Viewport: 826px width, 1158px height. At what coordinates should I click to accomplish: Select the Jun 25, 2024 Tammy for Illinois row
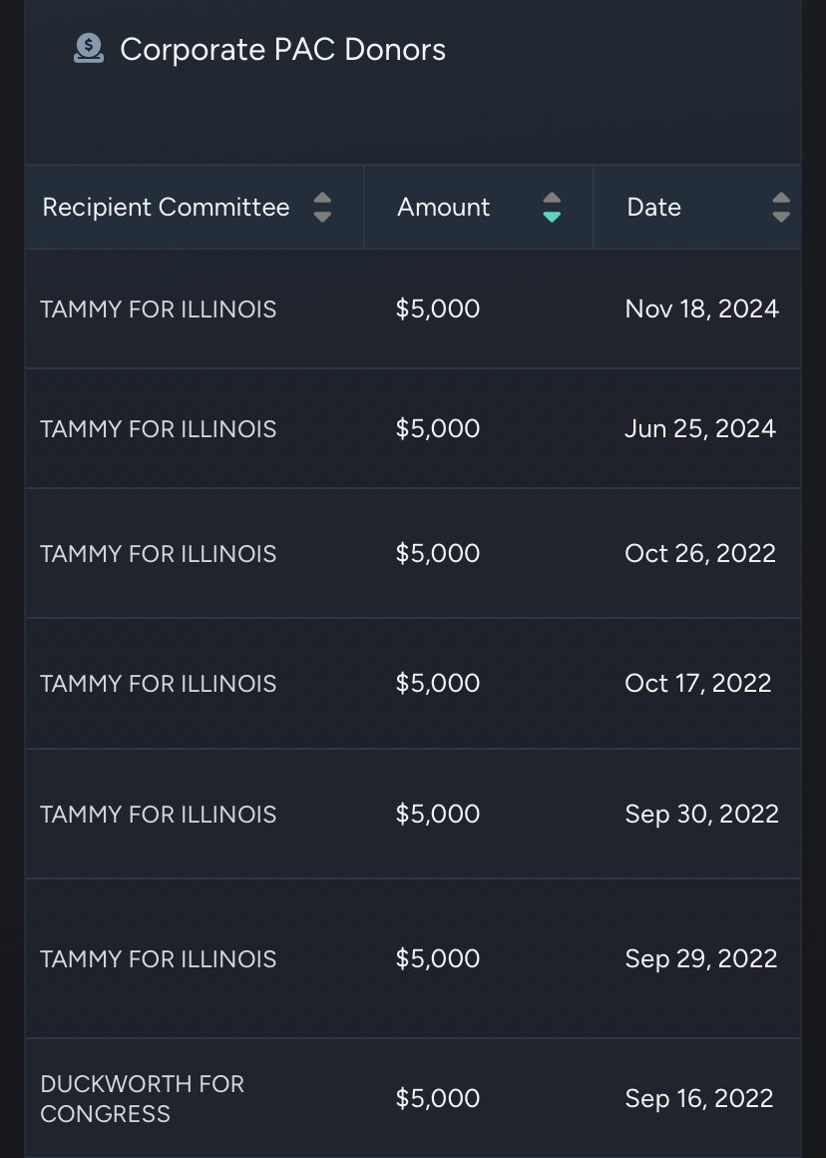pos(413,428)
